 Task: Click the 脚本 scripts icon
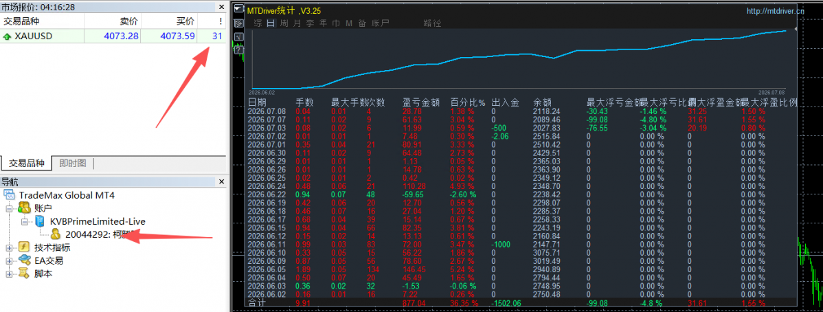coord(24,274)
